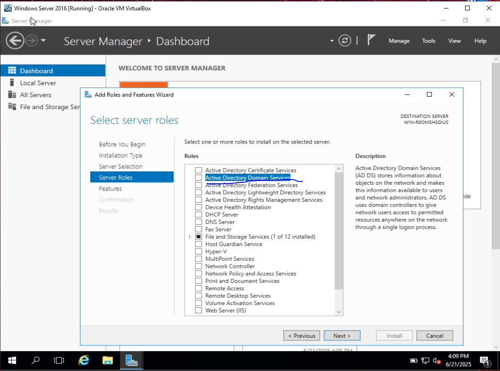Image resolution: width=500 pixels, height=371 pixels.
Task: Click roles list scroll up arrow
Action: click(x=339, y=168)
